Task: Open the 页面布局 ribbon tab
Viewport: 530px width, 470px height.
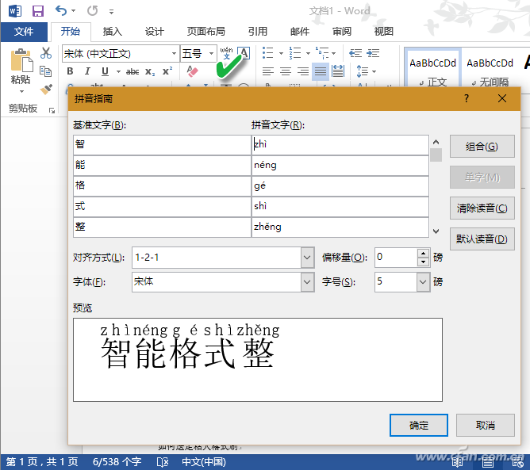Action: pos(205,32)
